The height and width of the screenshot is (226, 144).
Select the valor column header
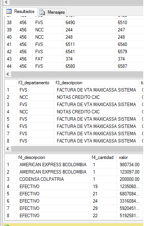tap(130, 157)
